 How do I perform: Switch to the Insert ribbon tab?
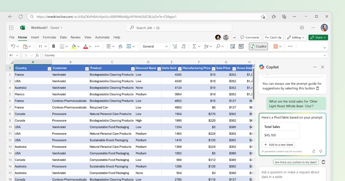tap(35, 37)
